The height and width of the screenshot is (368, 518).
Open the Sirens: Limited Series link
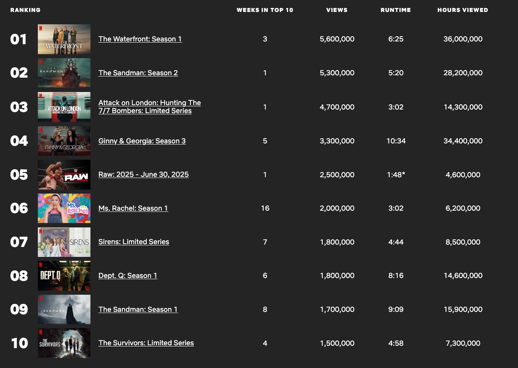pos(133,242)
